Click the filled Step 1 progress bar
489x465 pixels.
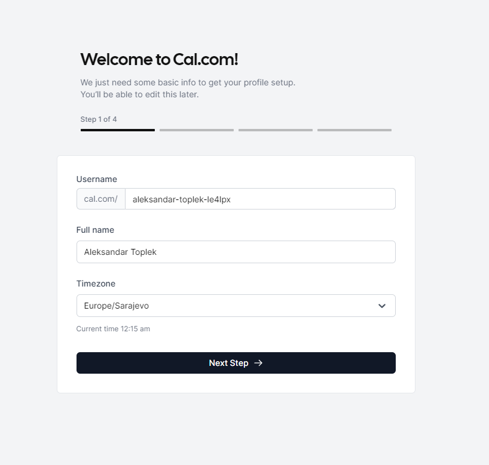tap(117, 130)
